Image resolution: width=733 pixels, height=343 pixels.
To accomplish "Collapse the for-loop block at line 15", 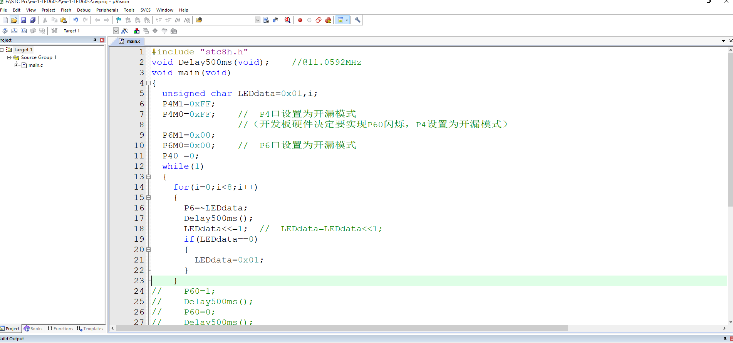I will 148,197.
